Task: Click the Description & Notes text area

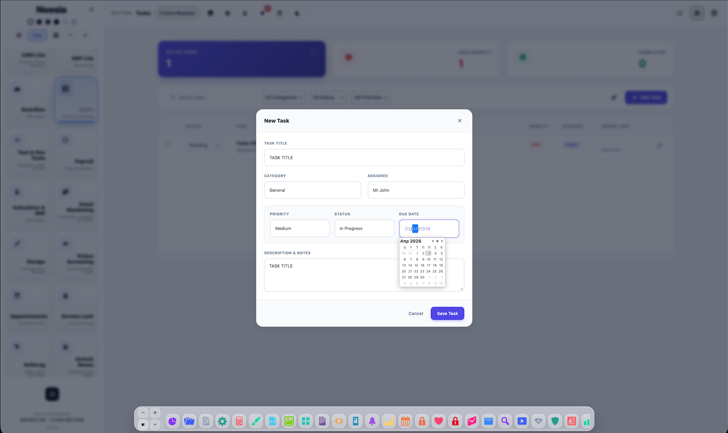Action: tap(364, 275)
